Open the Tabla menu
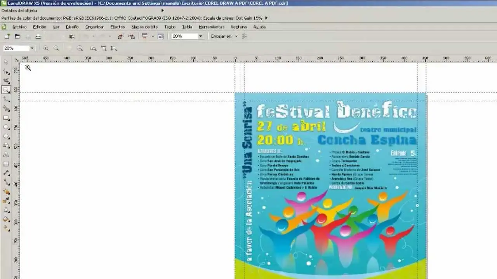This screenshot has height=279, width=497. (187, 27)
